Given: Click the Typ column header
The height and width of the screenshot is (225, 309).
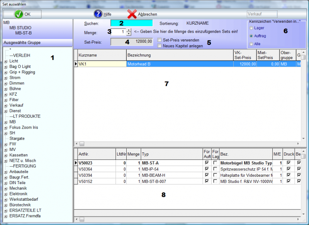Looking at the screenshot, I should tap(172, 154).
